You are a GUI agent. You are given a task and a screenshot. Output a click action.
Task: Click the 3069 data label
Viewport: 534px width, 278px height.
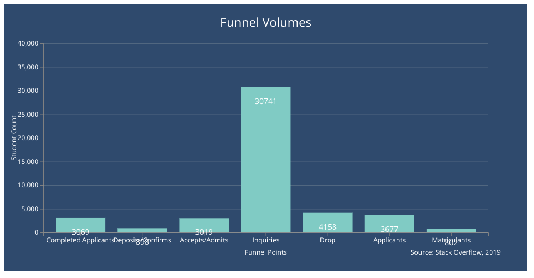80,232
